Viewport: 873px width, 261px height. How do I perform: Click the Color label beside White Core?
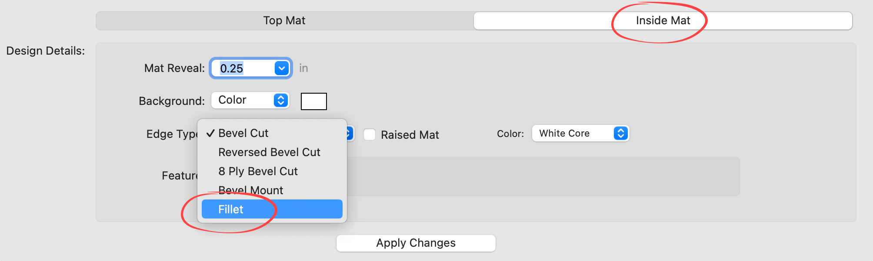(x=510, y=134)
